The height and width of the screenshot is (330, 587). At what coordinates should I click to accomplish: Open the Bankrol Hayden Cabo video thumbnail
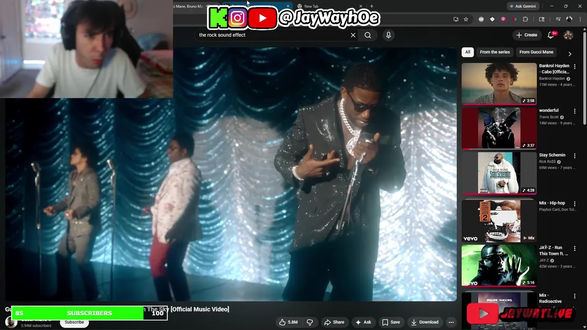[x=499, y=83]
